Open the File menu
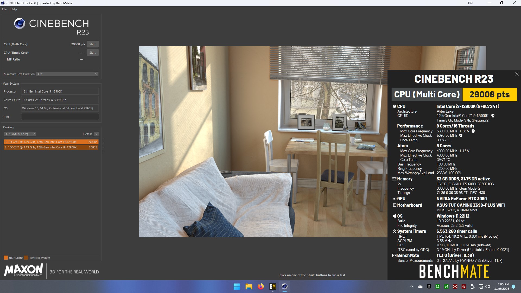 (x=4, y=9)
